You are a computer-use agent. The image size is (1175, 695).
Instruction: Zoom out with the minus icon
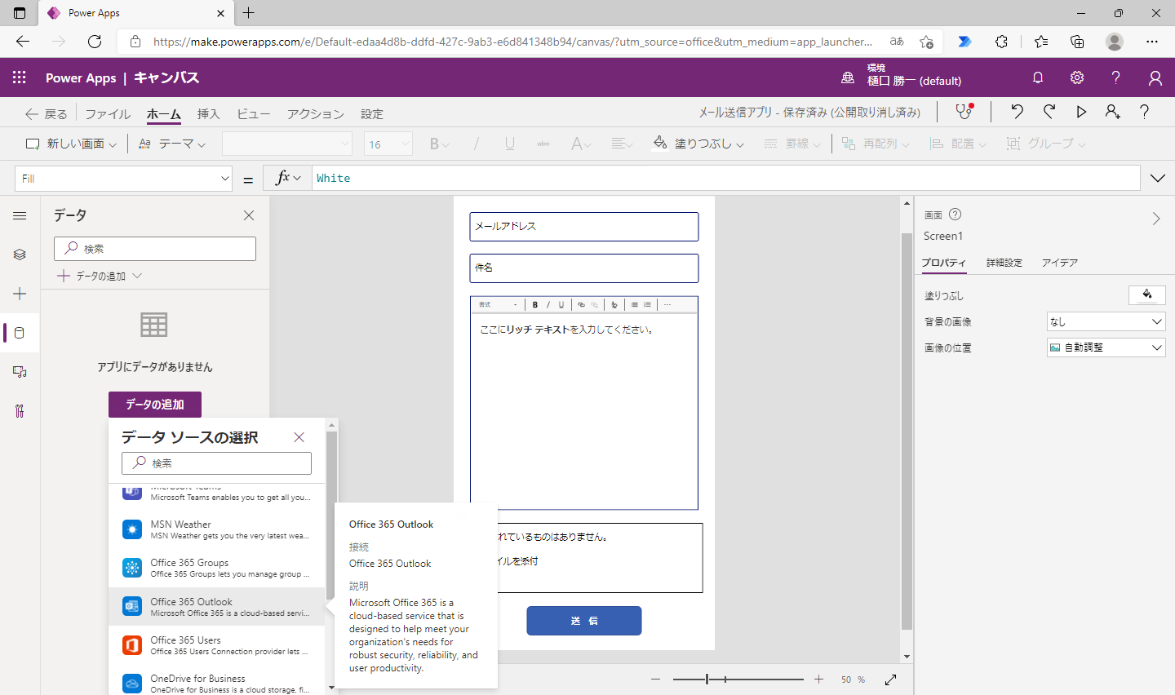point(655,680)
